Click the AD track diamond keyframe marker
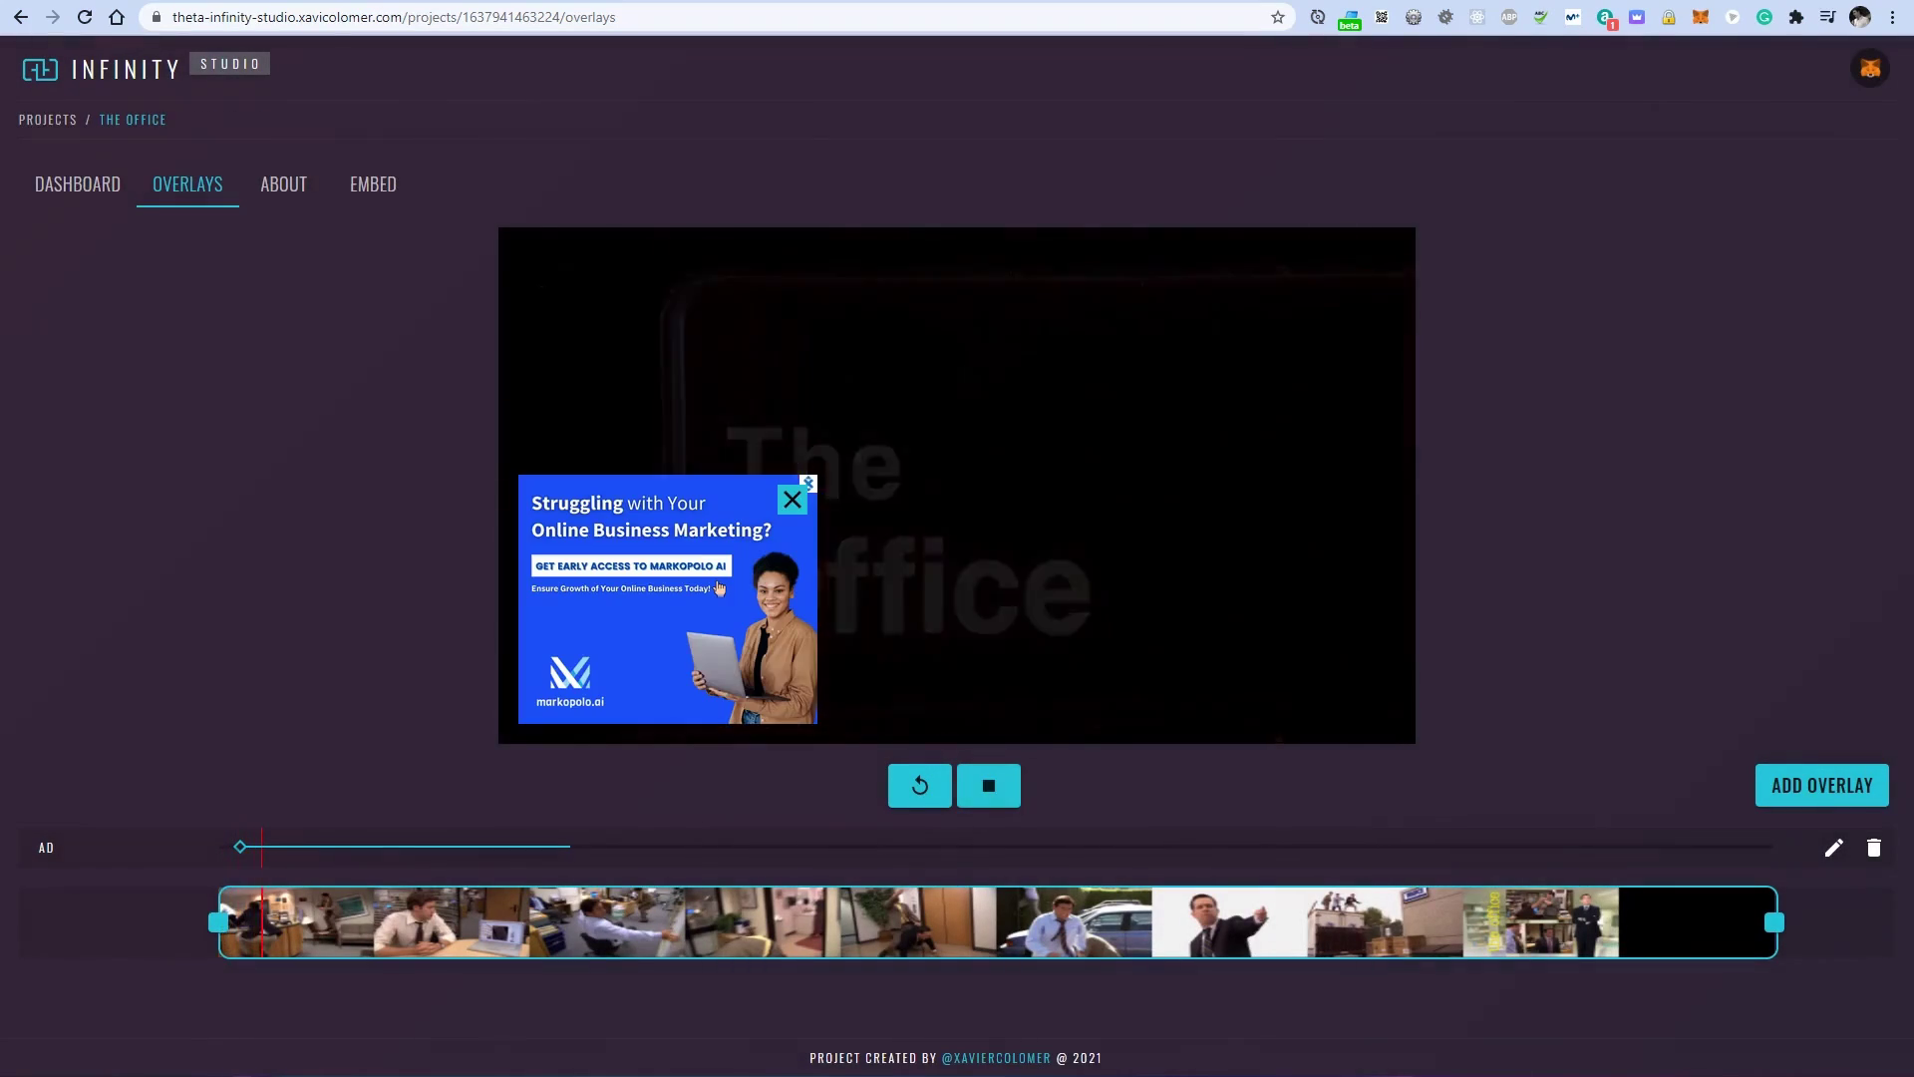The height and width of the screenshot is (1077, 1914). tap(240, 847)
